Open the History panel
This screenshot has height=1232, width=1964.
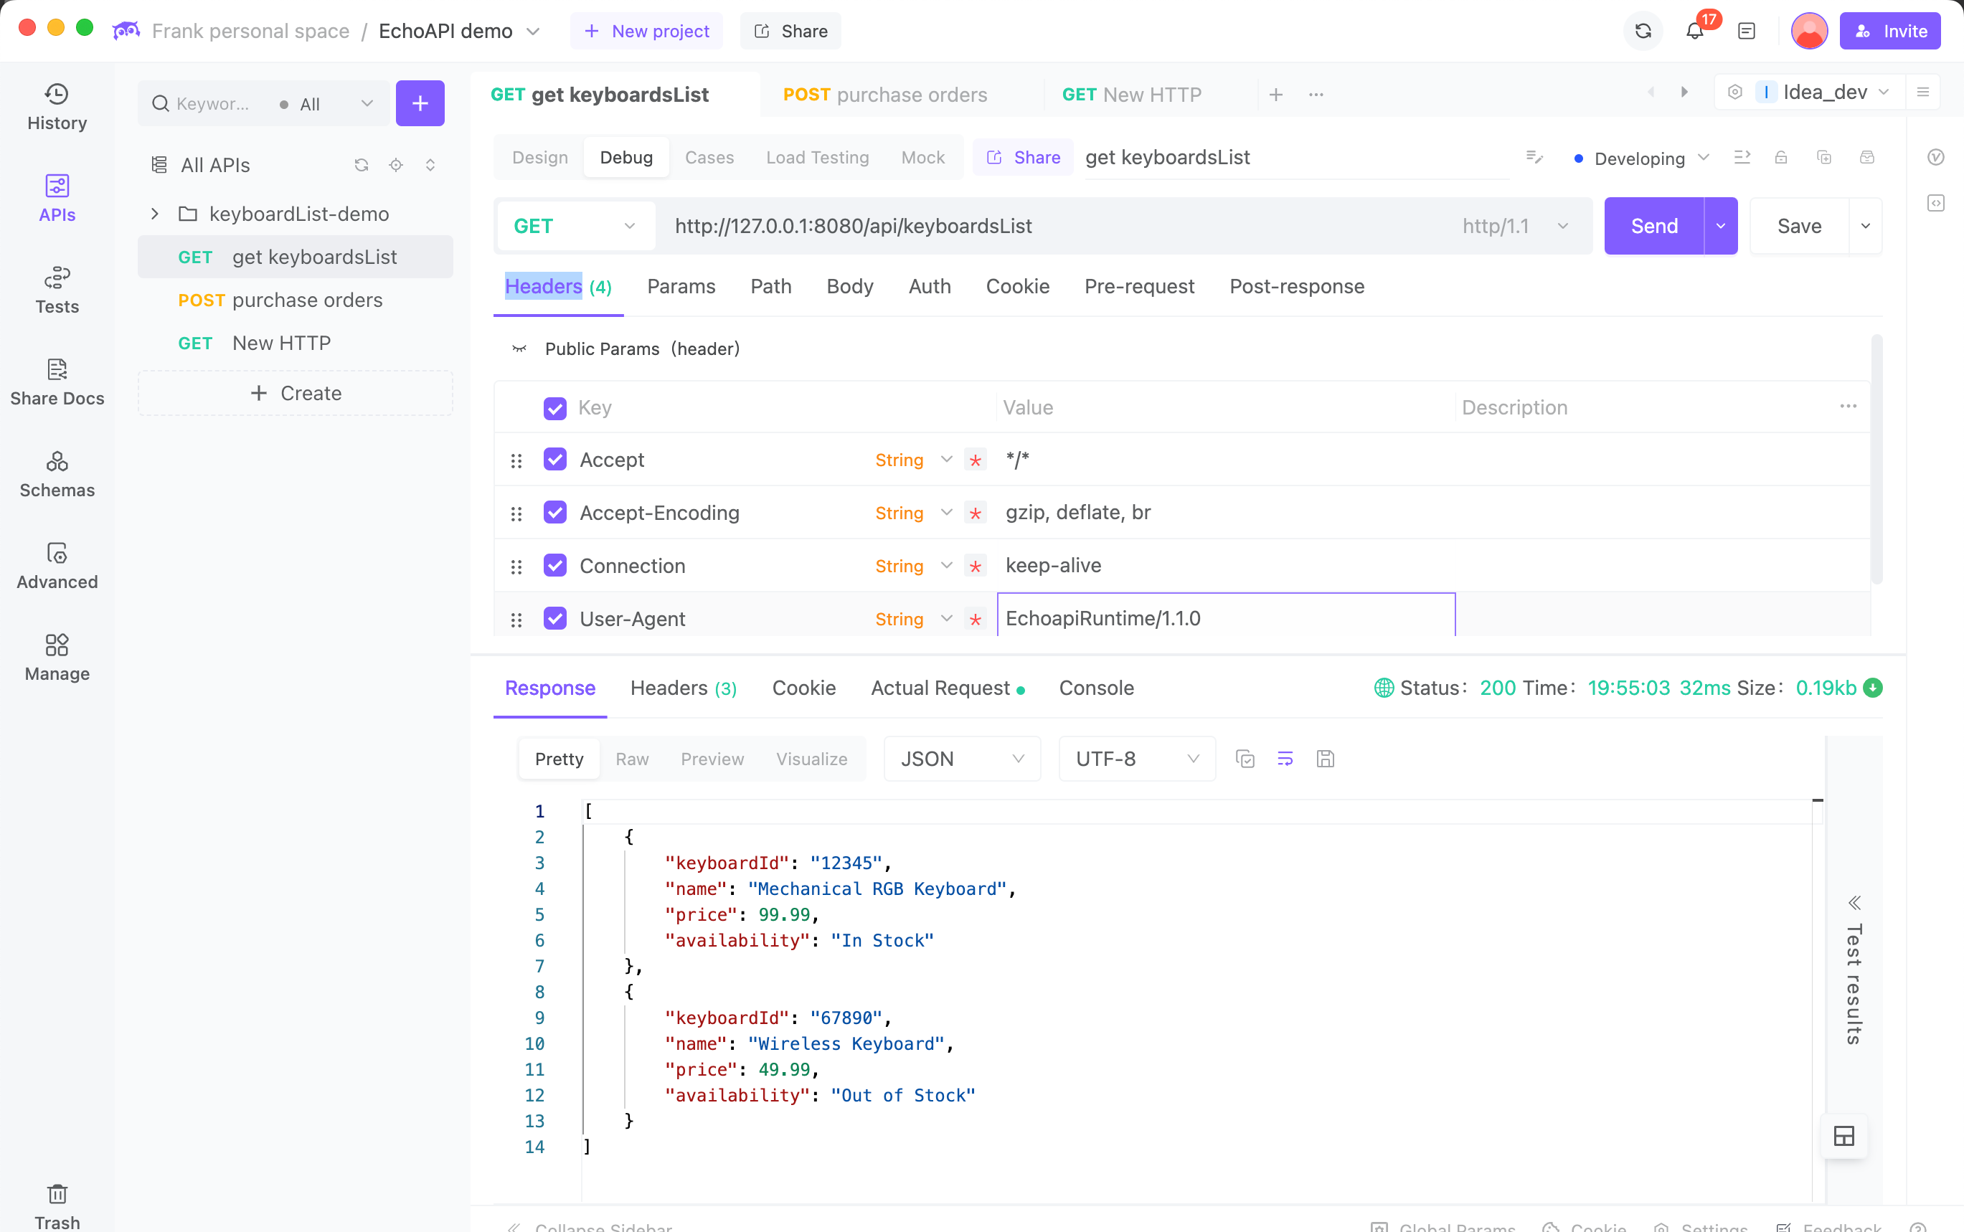point(57,107)
